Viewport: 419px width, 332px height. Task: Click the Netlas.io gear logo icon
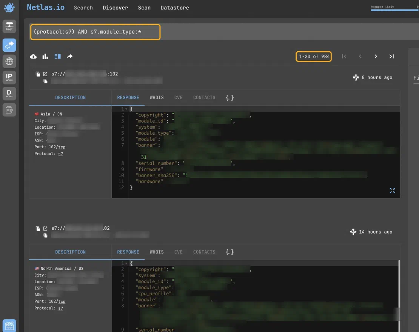pos(9,8)
